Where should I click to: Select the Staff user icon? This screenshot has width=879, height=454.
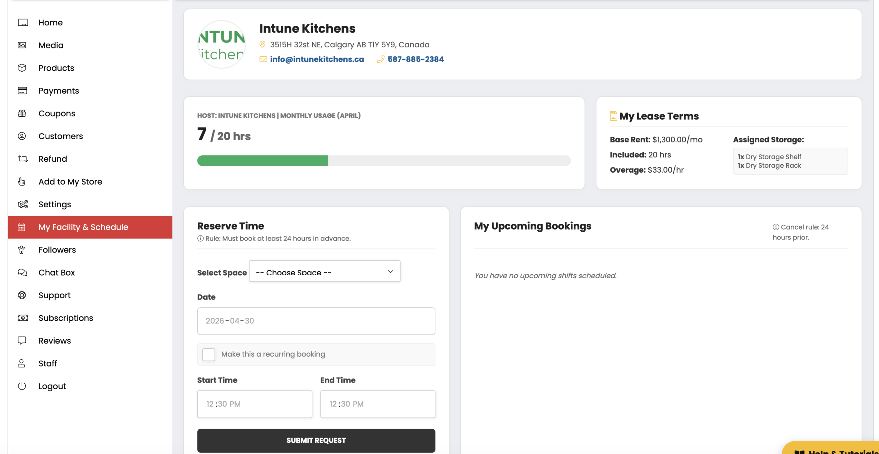click(x=22, y=363)
